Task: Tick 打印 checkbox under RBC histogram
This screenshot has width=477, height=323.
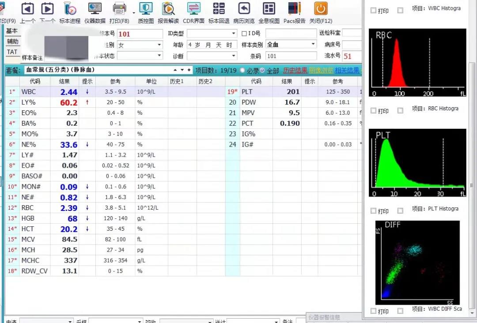Action: pyautogui.click(x=374, y=111)
